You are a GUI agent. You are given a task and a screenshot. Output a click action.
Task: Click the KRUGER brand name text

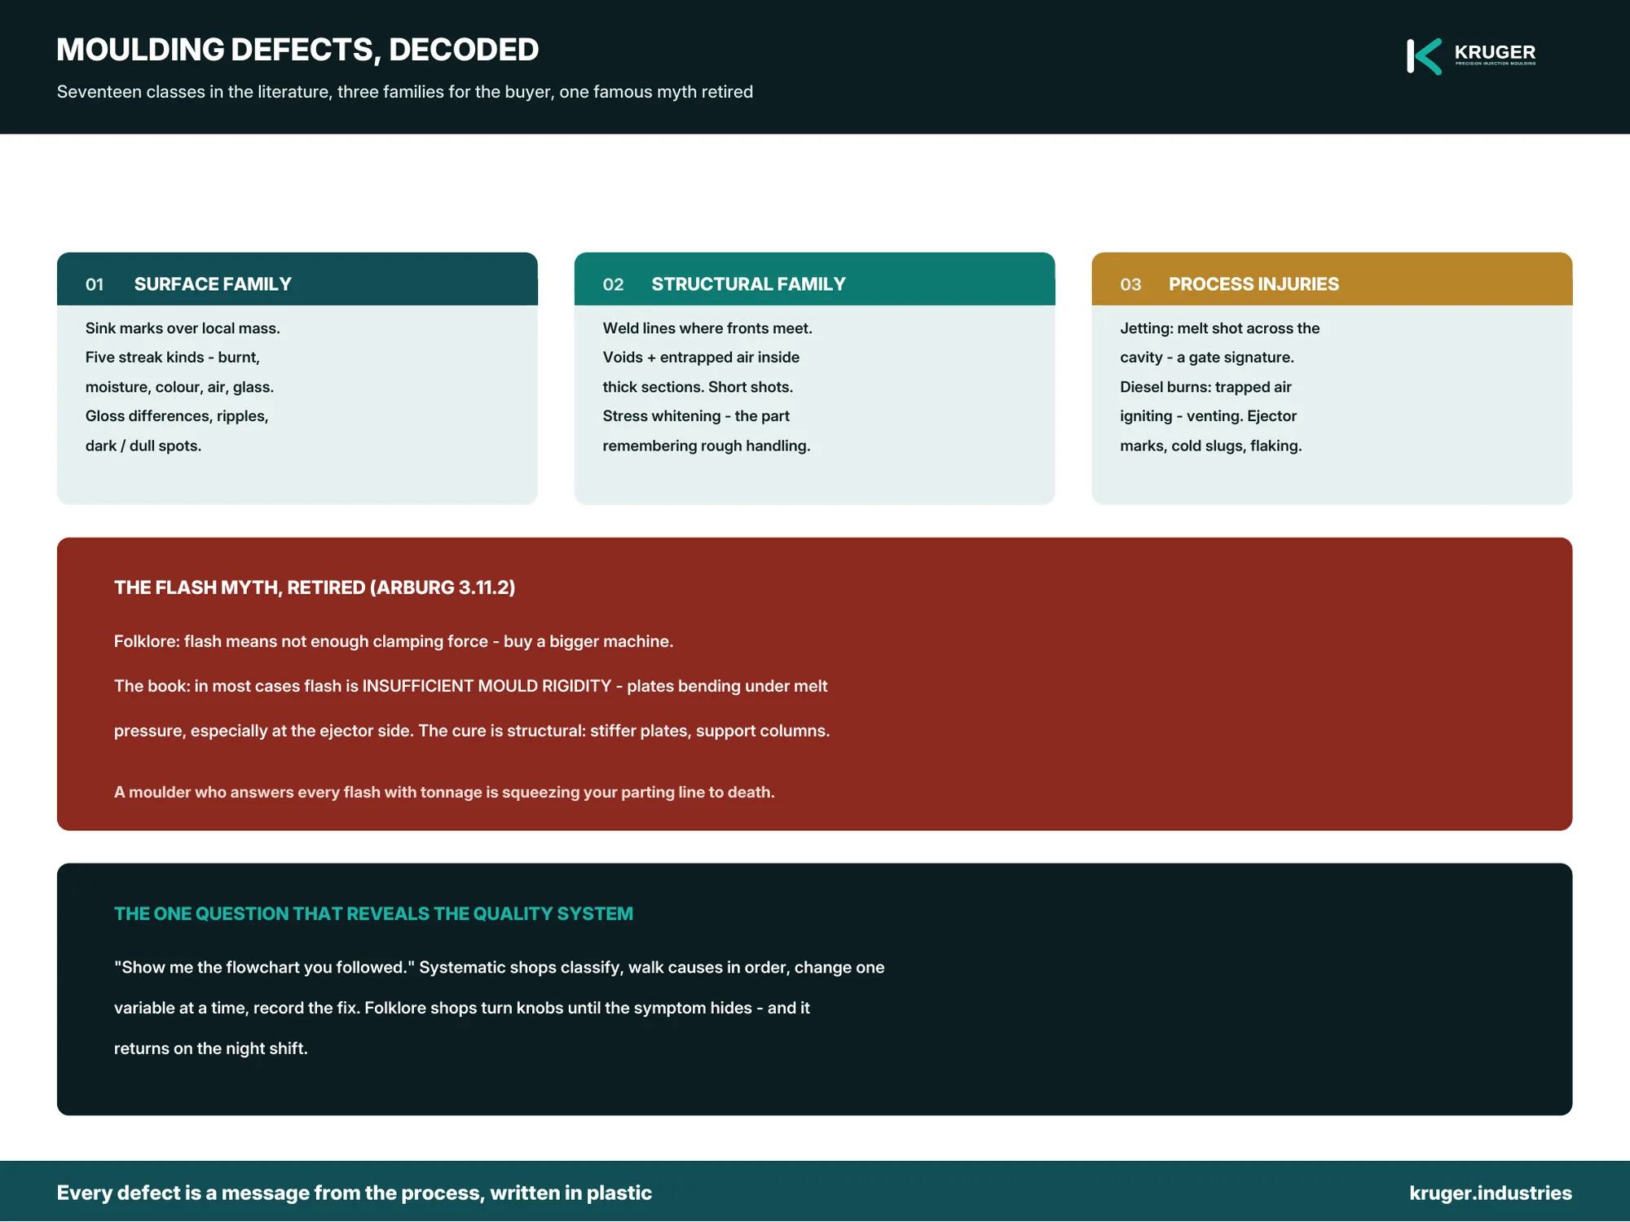[1495, 52]
